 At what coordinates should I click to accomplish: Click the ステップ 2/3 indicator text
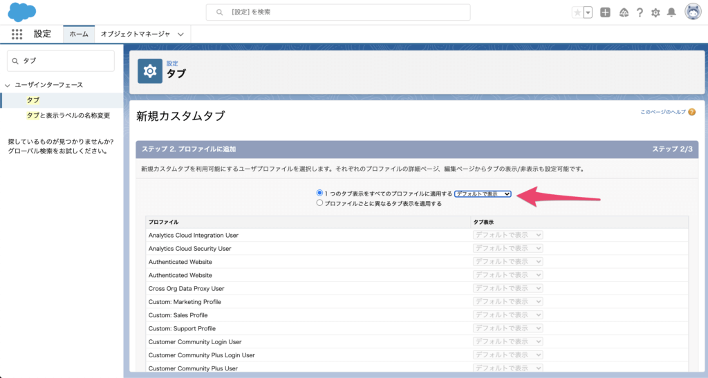[672, 149]
